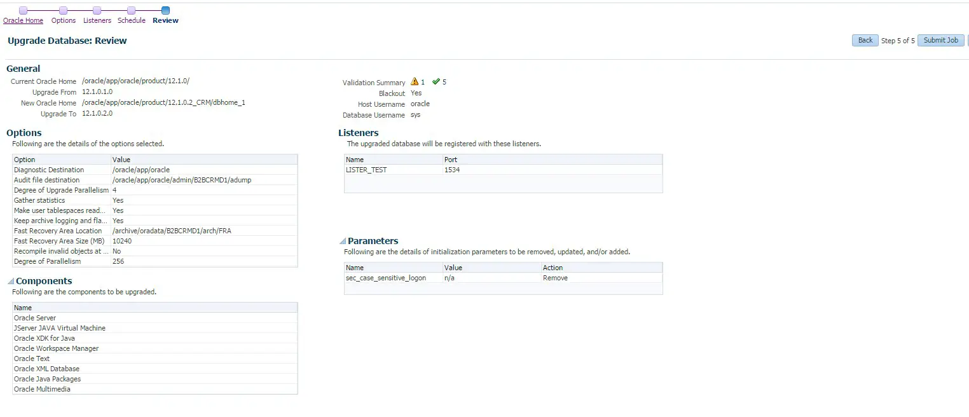
Task: Click the Current Oracle Home path value
Action: click(x=136, y=81)
